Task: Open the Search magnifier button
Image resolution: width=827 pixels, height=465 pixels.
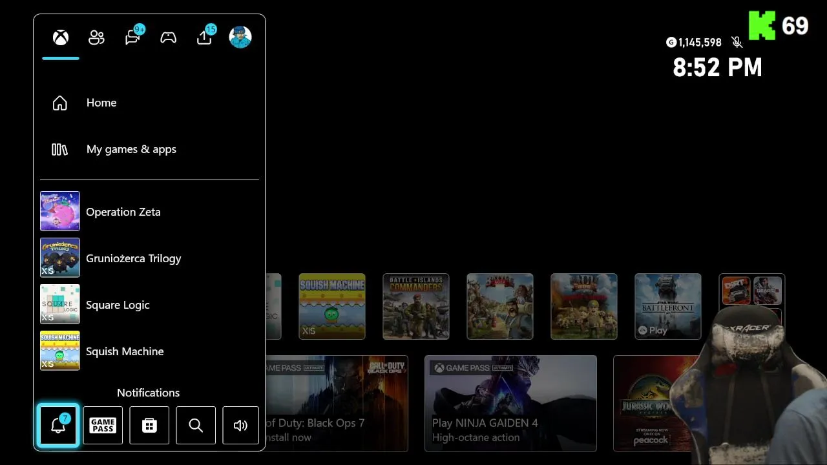Action: click(196, 425)
